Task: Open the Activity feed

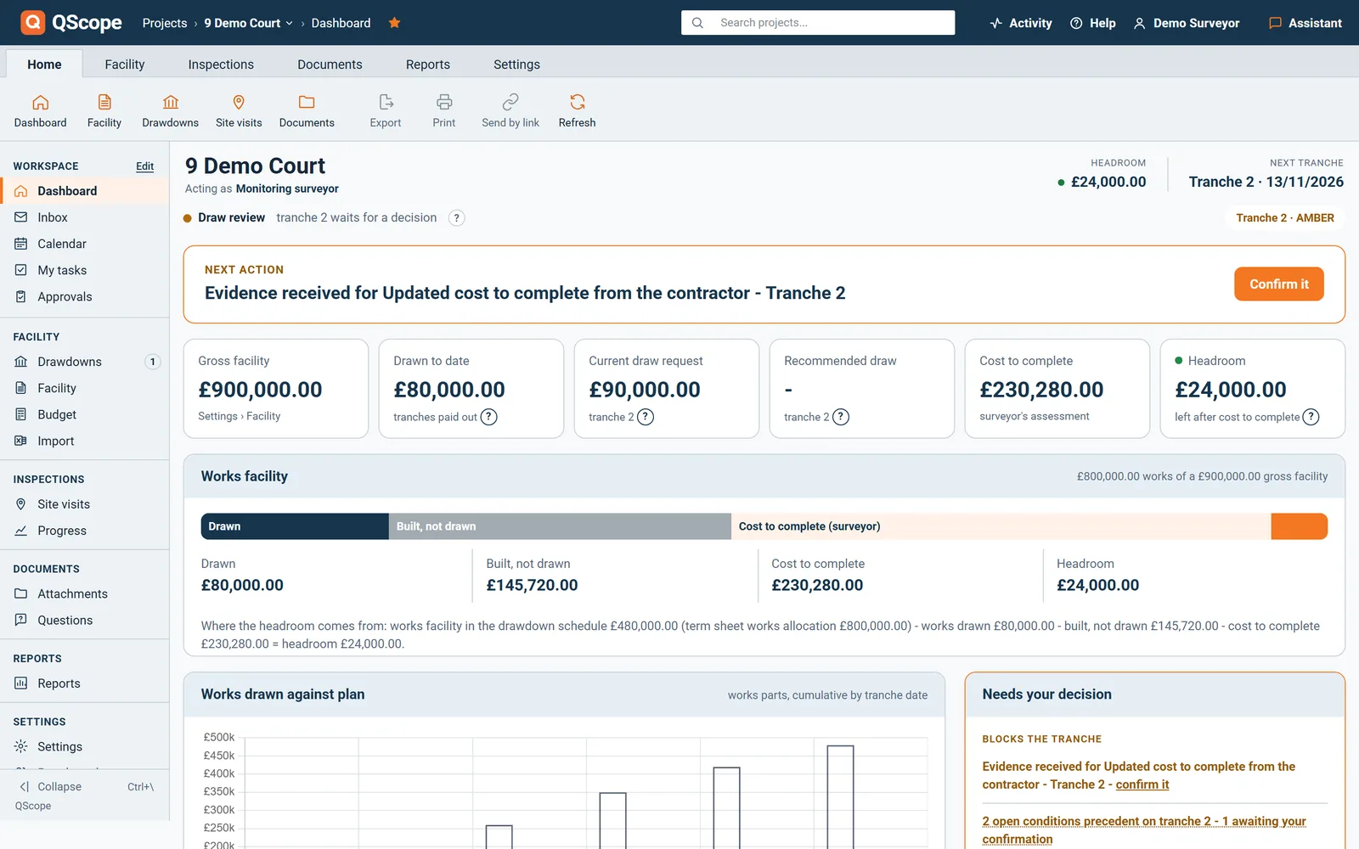Action: (1021, 23)
